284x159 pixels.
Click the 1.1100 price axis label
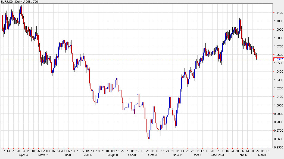click(x=279, y=13)
